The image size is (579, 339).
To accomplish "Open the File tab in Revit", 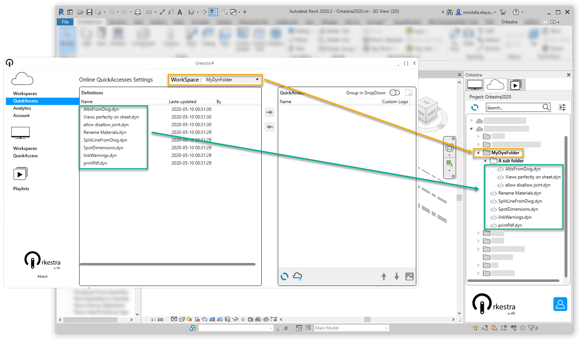I will click(x=65, y=22).
